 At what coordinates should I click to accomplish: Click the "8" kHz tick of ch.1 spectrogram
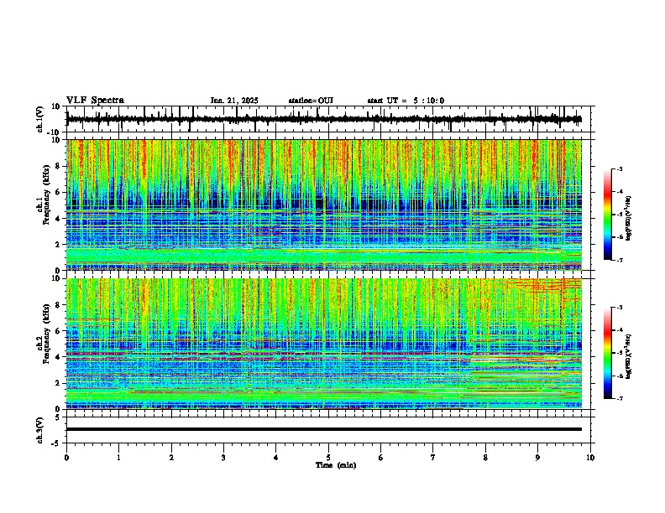[58, 166]
